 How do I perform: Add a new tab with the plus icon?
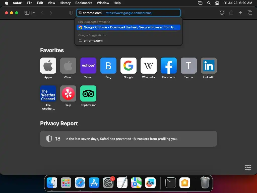click(x=240, y=13)
